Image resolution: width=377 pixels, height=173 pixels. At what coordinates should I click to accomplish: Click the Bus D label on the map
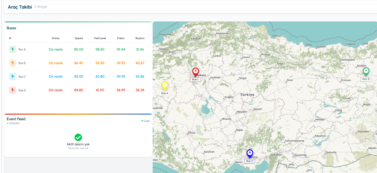pos(250,161)
